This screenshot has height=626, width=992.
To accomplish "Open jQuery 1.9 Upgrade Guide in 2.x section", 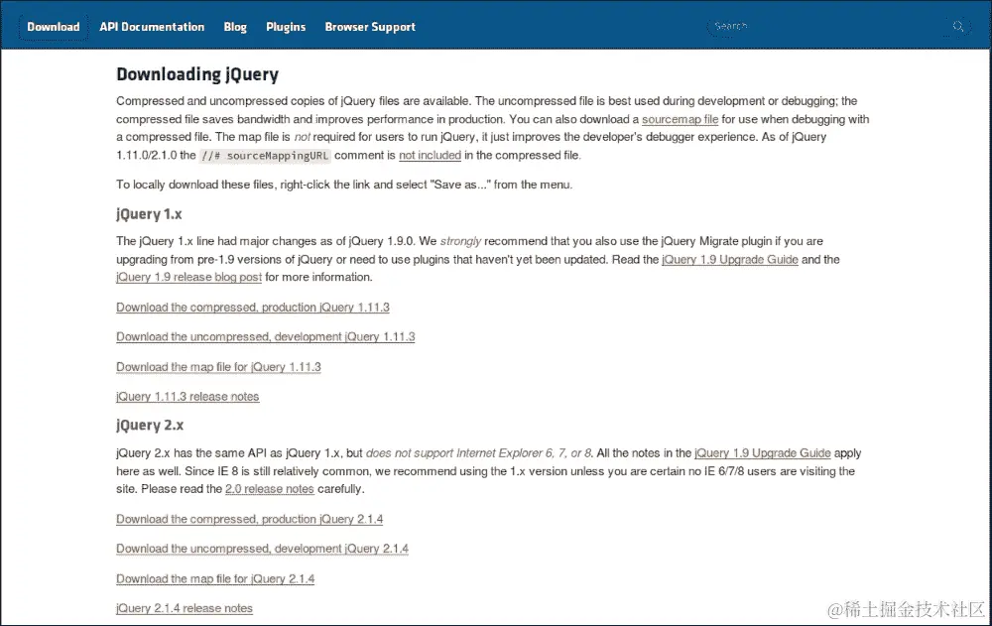I will coord(762,453).
